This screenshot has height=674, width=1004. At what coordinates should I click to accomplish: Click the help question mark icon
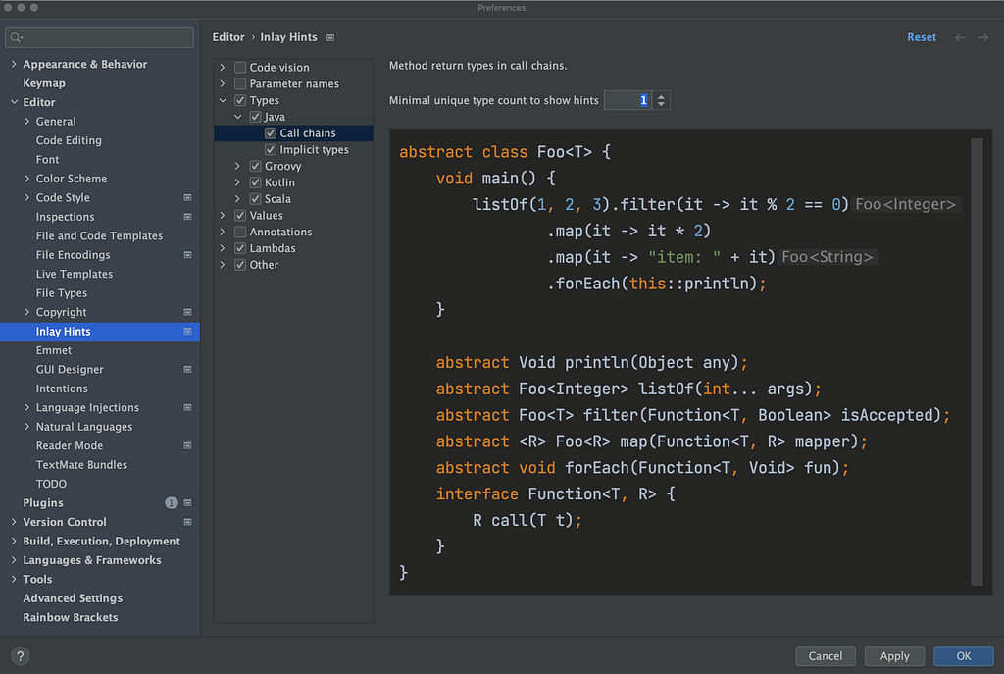(x=21, y=656)
